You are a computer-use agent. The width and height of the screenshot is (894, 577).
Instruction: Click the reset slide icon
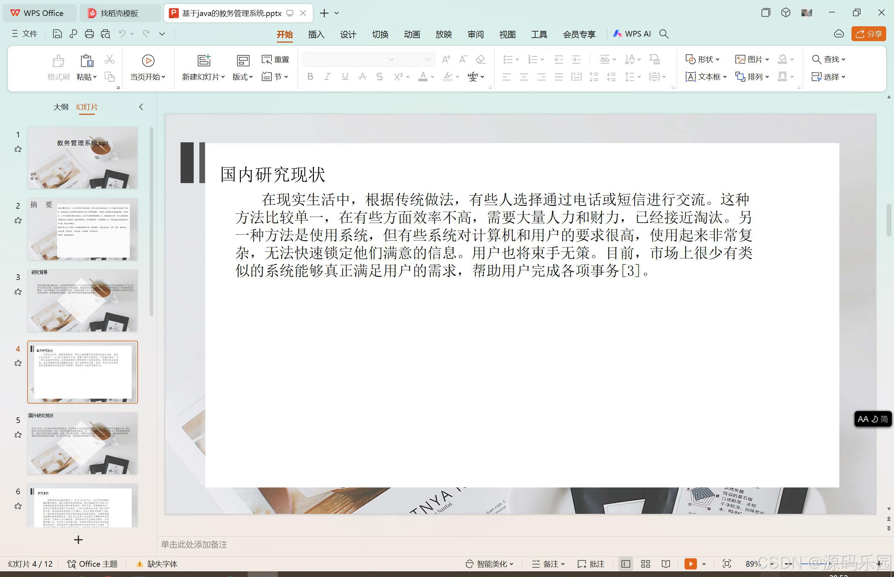[275, 59]
